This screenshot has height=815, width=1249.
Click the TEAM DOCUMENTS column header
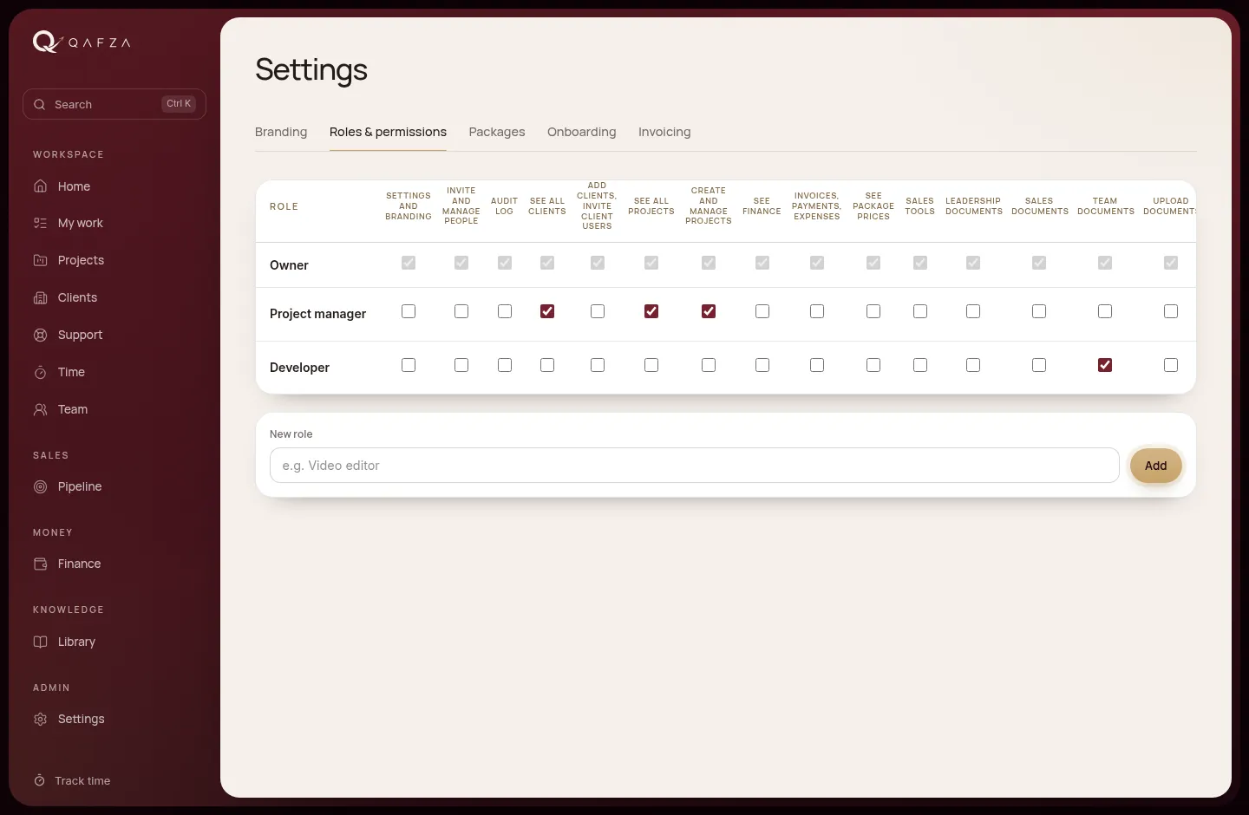pos(1105,206)
